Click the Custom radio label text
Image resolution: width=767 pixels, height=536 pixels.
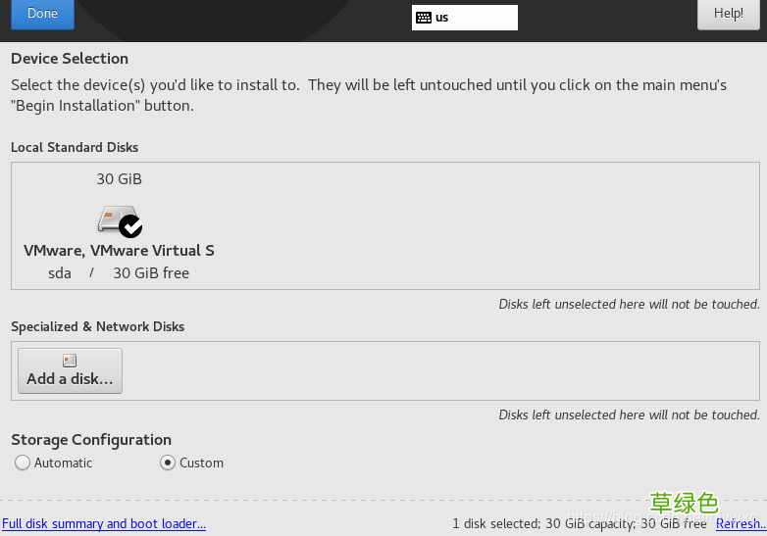tap(201, 463)
